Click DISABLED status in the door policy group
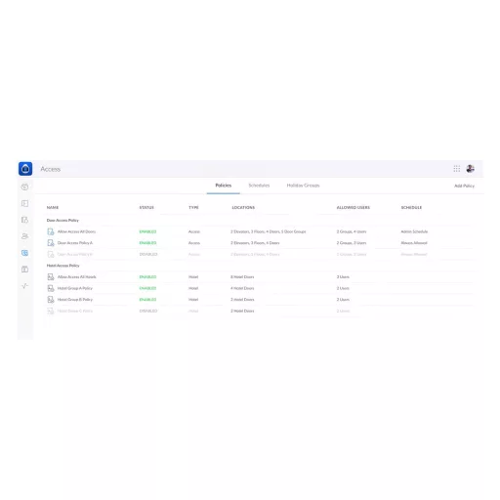Screen dimensions: 500x500 tap(148, 254)
